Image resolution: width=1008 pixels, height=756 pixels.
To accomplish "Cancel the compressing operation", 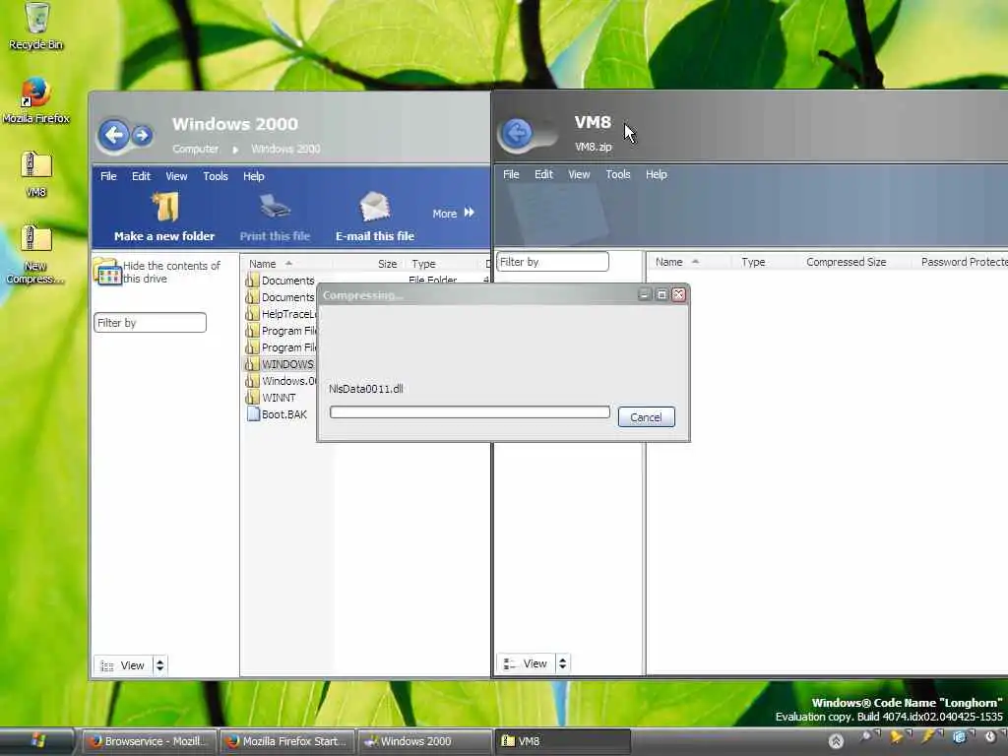I will pos(646,417).
